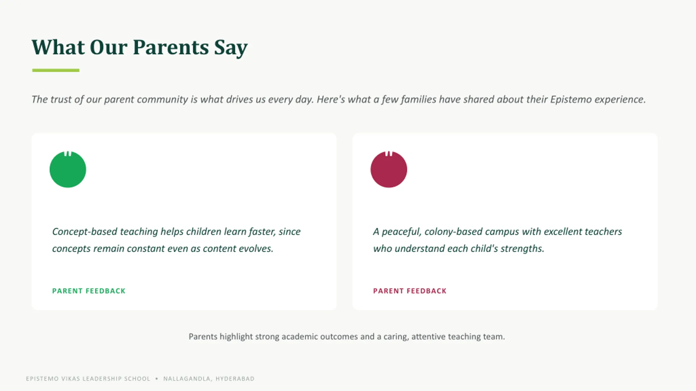The width and height of the screenshot is (696, 391).
Task: Select the 'Concept-based teaching helps children' quote line
Action: point(176,232)
